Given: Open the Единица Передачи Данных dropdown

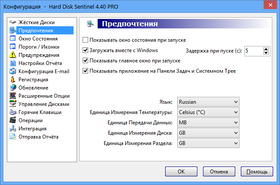Looking at the screenshot, I should 208,123.
